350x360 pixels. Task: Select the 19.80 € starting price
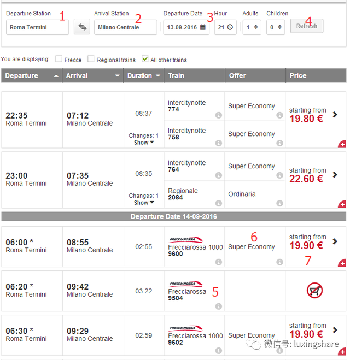tap(306, 119)
